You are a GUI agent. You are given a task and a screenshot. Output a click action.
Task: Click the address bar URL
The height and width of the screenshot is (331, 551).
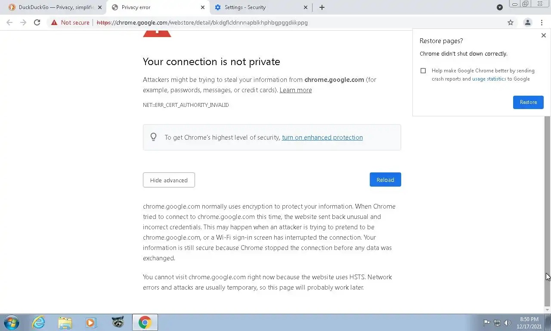click(x=202, y=22)
